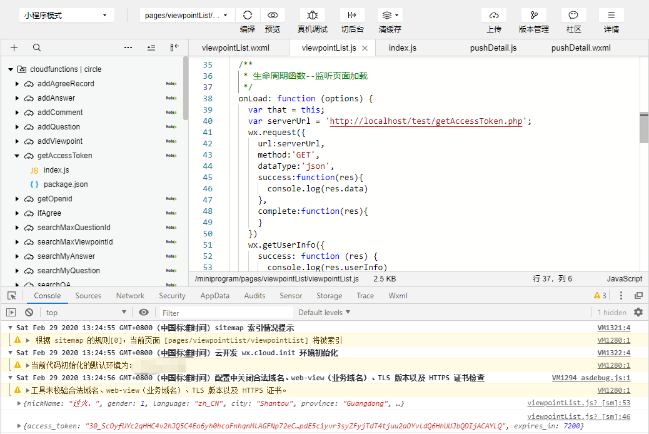This screenshot has width=649, height=434.
Task: Close the viewpointList.js tab
Action: point(365,48)
